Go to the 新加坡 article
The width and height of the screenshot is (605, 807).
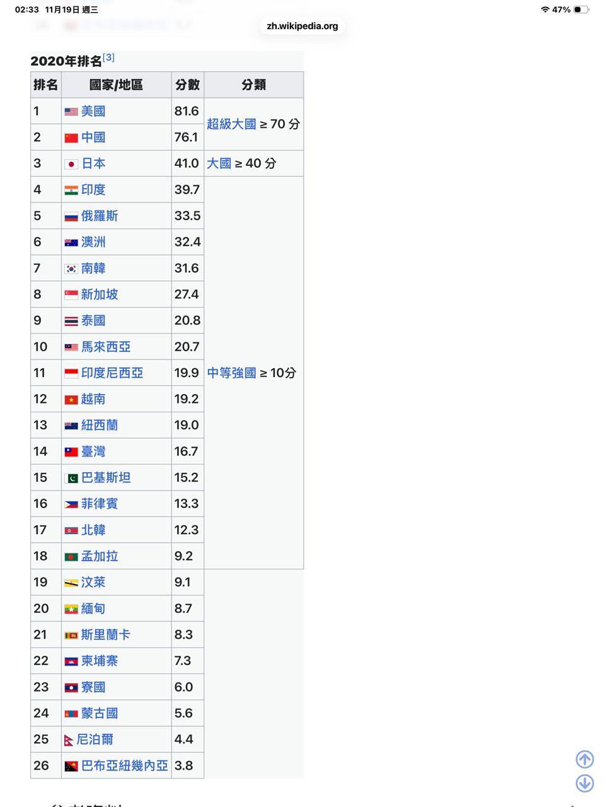tap(100, 294)
